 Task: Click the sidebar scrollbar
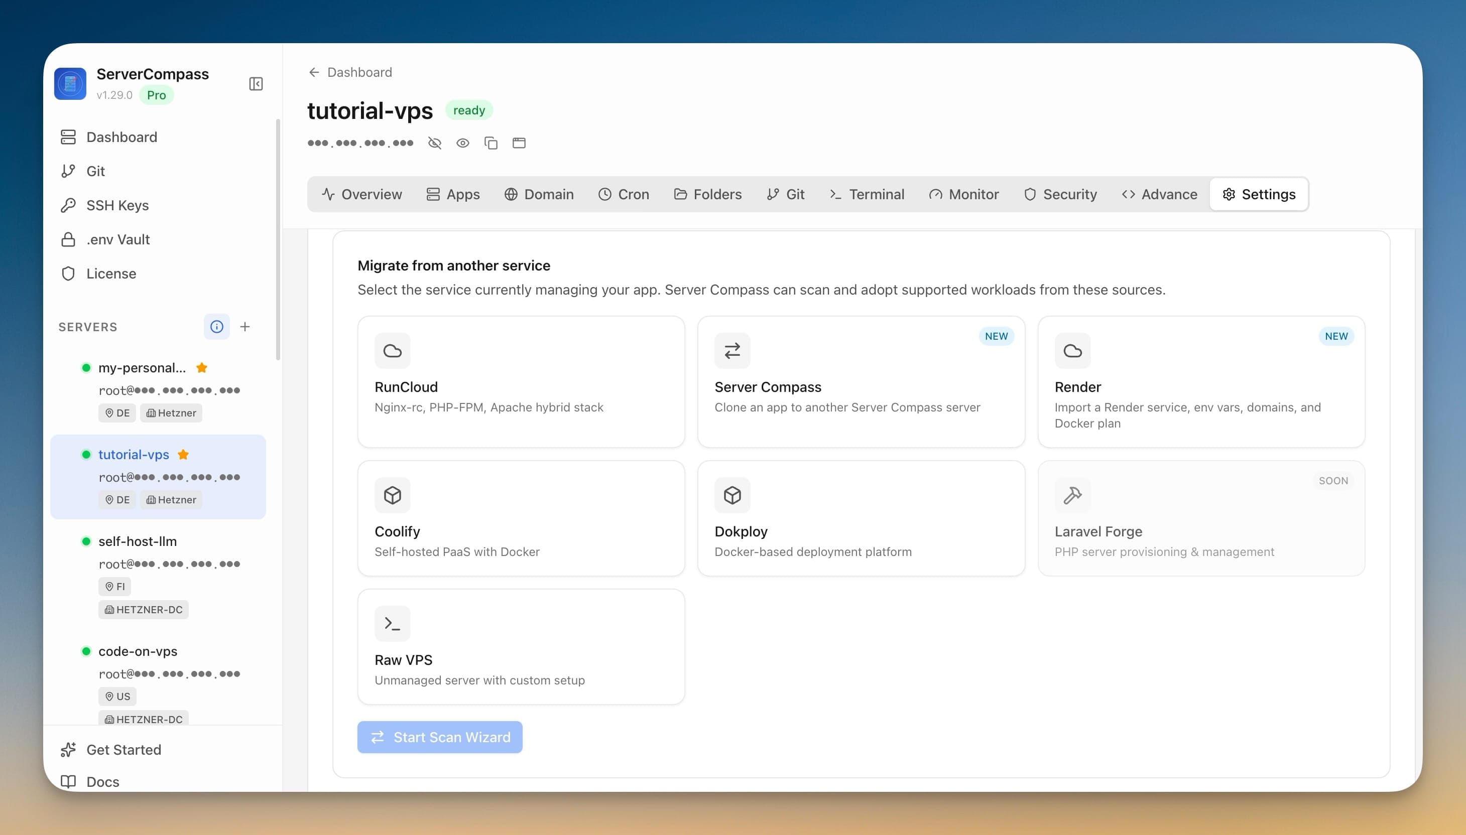click(278, 240)
